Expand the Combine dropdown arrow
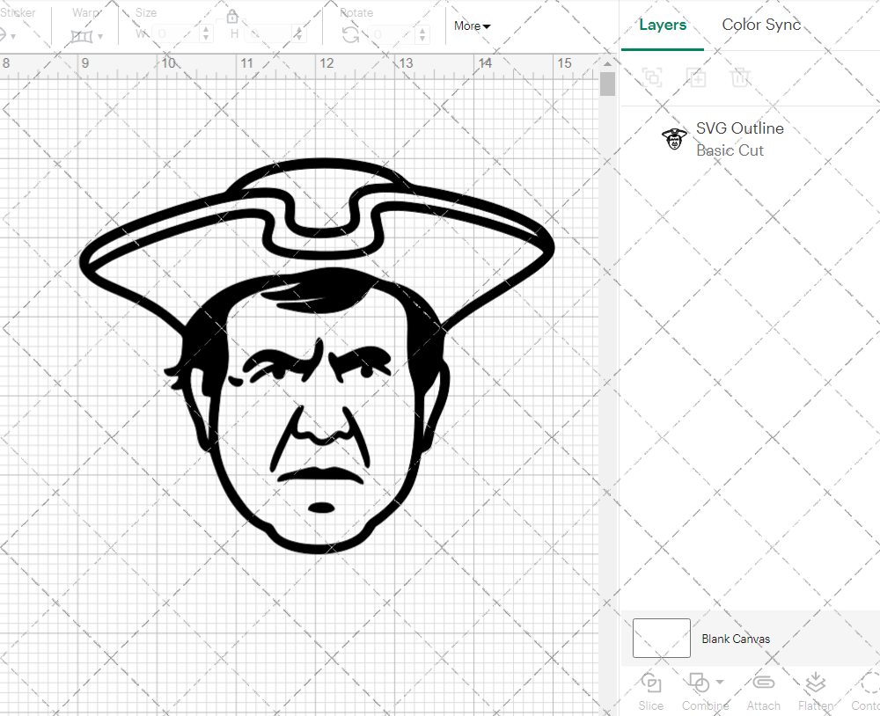Viewport: 880px width, 716px height. coord(720,683)
